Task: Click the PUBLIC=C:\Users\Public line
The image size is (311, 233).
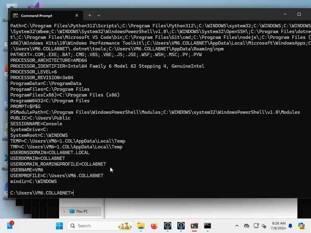Action: (40, 118)
